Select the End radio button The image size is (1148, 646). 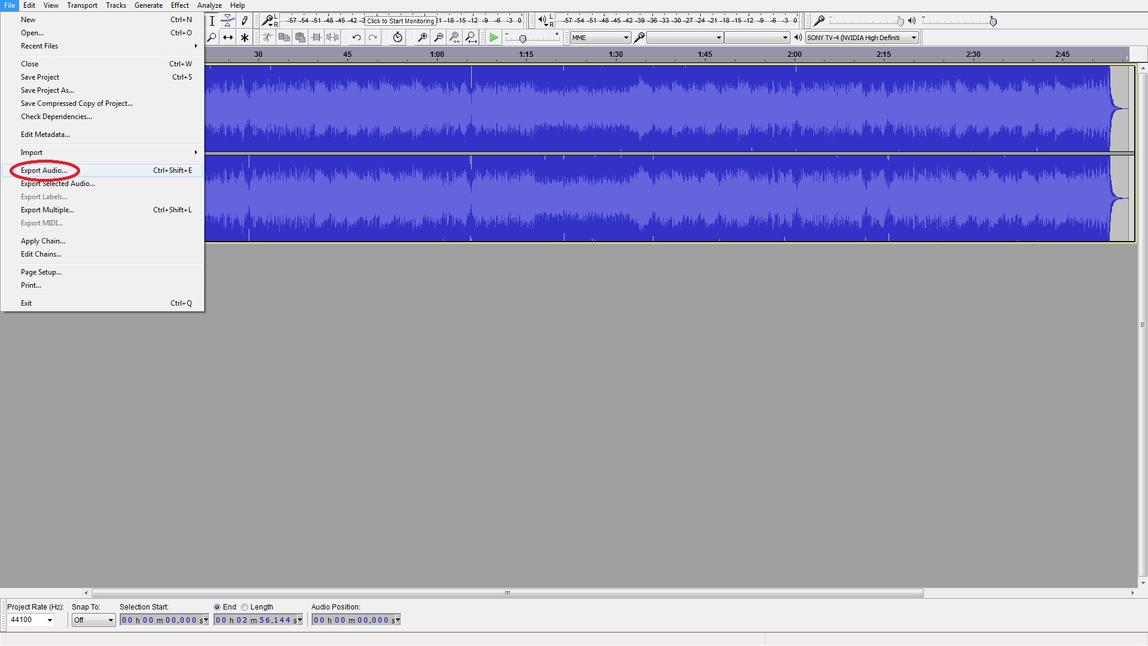click(218, 607)
